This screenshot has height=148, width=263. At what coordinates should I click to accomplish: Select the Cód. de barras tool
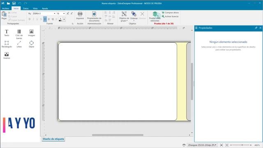(x=19, y=34)
